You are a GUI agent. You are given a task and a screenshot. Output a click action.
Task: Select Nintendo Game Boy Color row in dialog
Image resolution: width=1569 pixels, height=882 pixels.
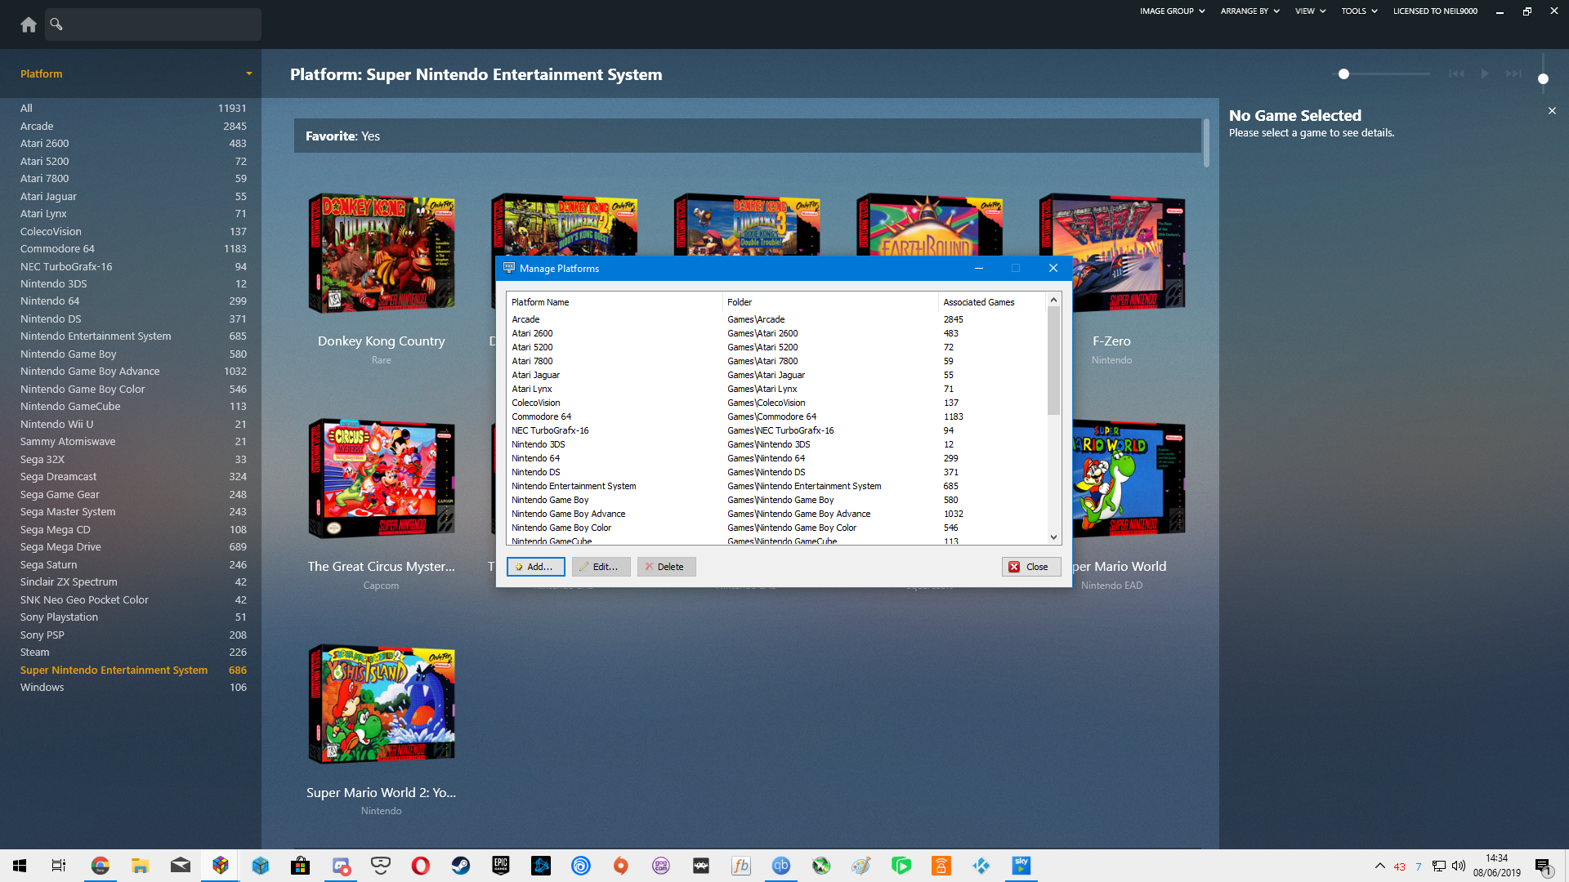(x=776, y=528)
